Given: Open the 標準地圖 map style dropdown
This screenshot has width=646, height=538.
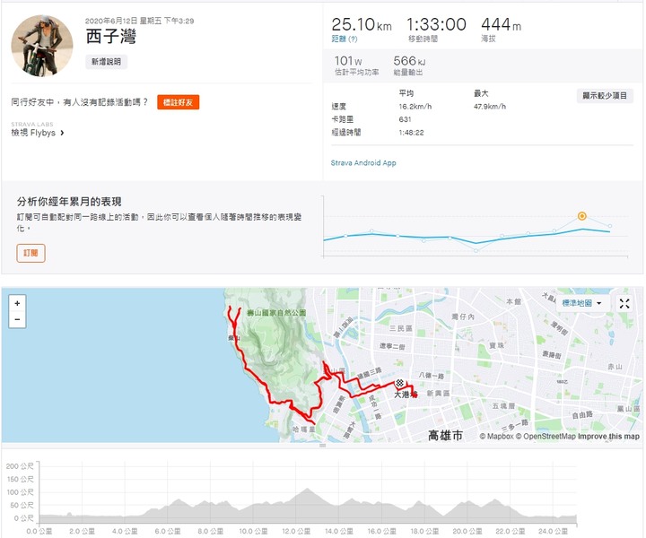Looking at the screenshot, I should coord(581,303).
